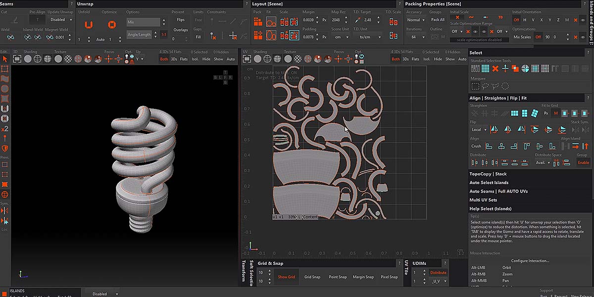594x297 pixels.
Task: Toggle Grid Snap option
Action: click(312, 277)
